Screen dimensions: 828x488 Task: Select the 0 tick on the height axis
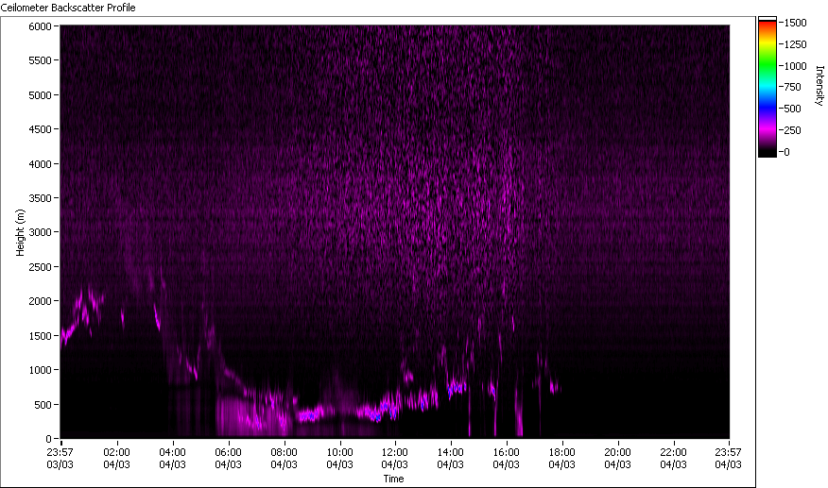point(48,439)
